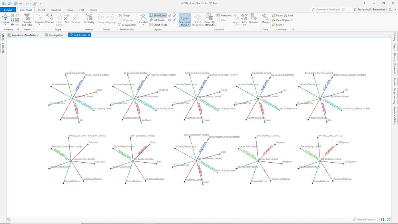Image resolution: width=398 pixels, height=224 pixels.
Task: Toggle Pause labeling
Action: [277, 16]
